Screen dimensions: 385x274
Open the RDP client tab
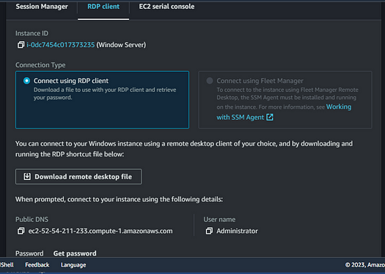103,7
